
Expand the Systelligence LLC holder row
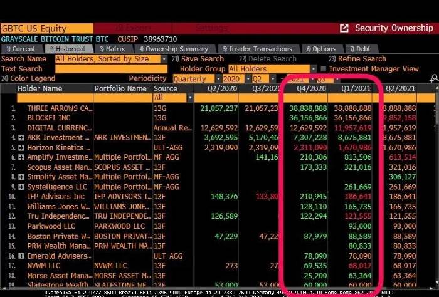tap(21, 187)
